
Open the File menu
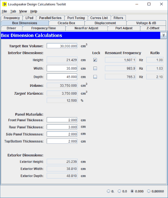(4, 11)
